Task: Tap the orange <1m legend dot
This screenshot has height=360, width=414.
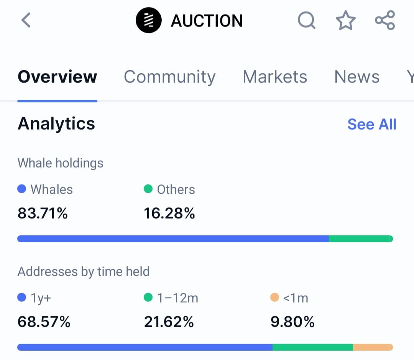Action: point(274,297)
